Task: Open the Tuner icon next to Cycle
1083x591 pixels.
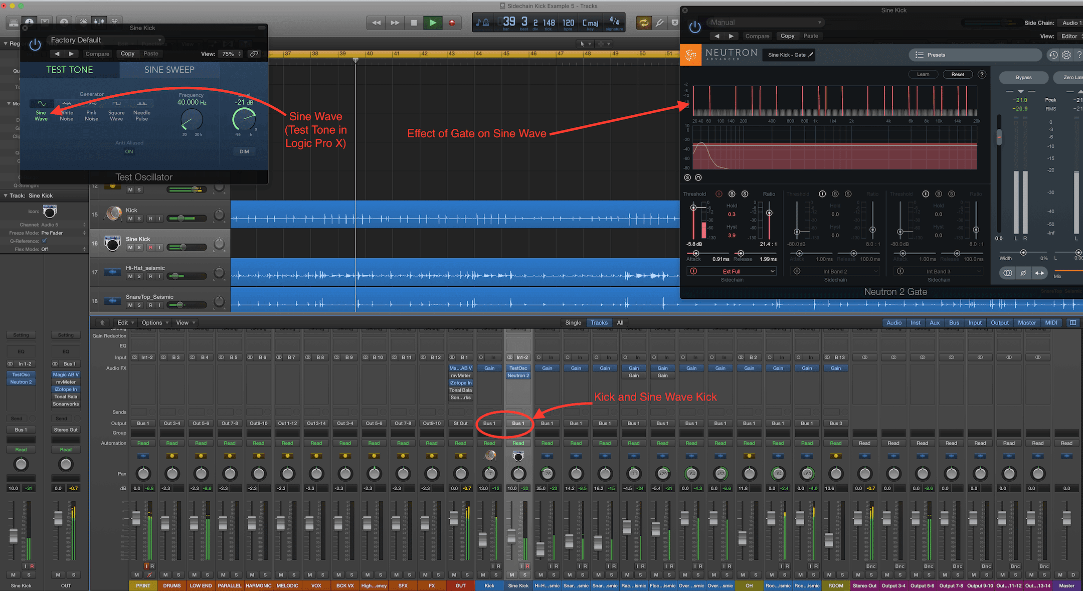Action: pyautogui.click(x=660, y=23)
